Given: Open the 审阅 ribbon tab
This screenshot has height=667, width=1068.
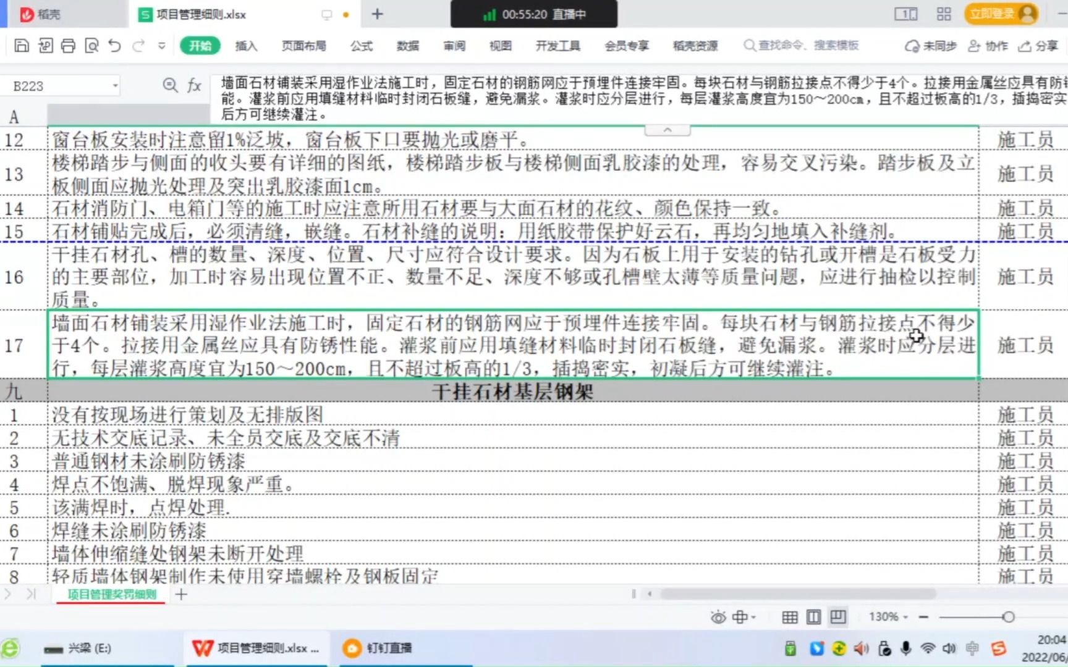Looking at the screenshot, I should [x=454, y=46].
